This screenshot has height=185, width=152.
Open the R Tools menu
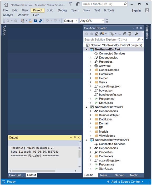[x=109, y=10]
